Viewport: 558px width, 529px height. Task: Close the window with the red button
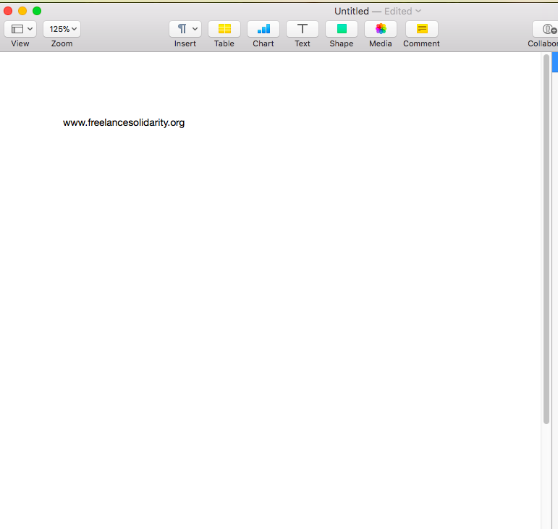click(x=8, y=11)
